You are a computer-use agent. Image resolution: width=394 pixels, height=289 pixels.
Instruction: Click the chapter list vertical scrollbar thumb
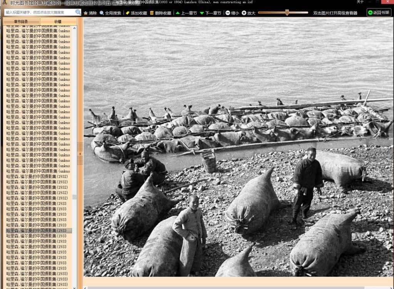point(74,197)
